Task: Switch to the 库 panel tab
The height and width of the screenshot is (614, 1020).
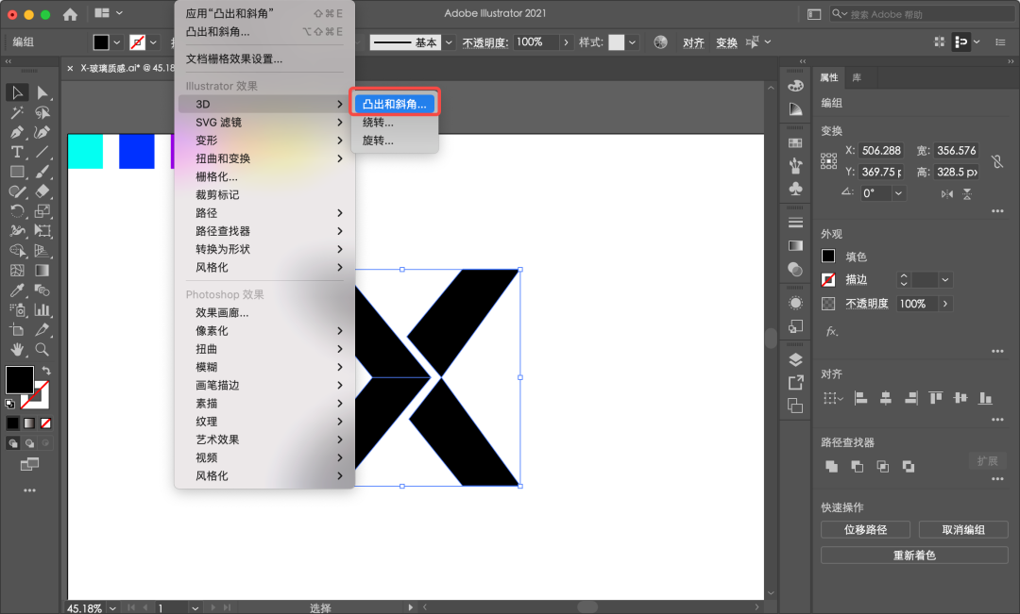Action: 857,77
